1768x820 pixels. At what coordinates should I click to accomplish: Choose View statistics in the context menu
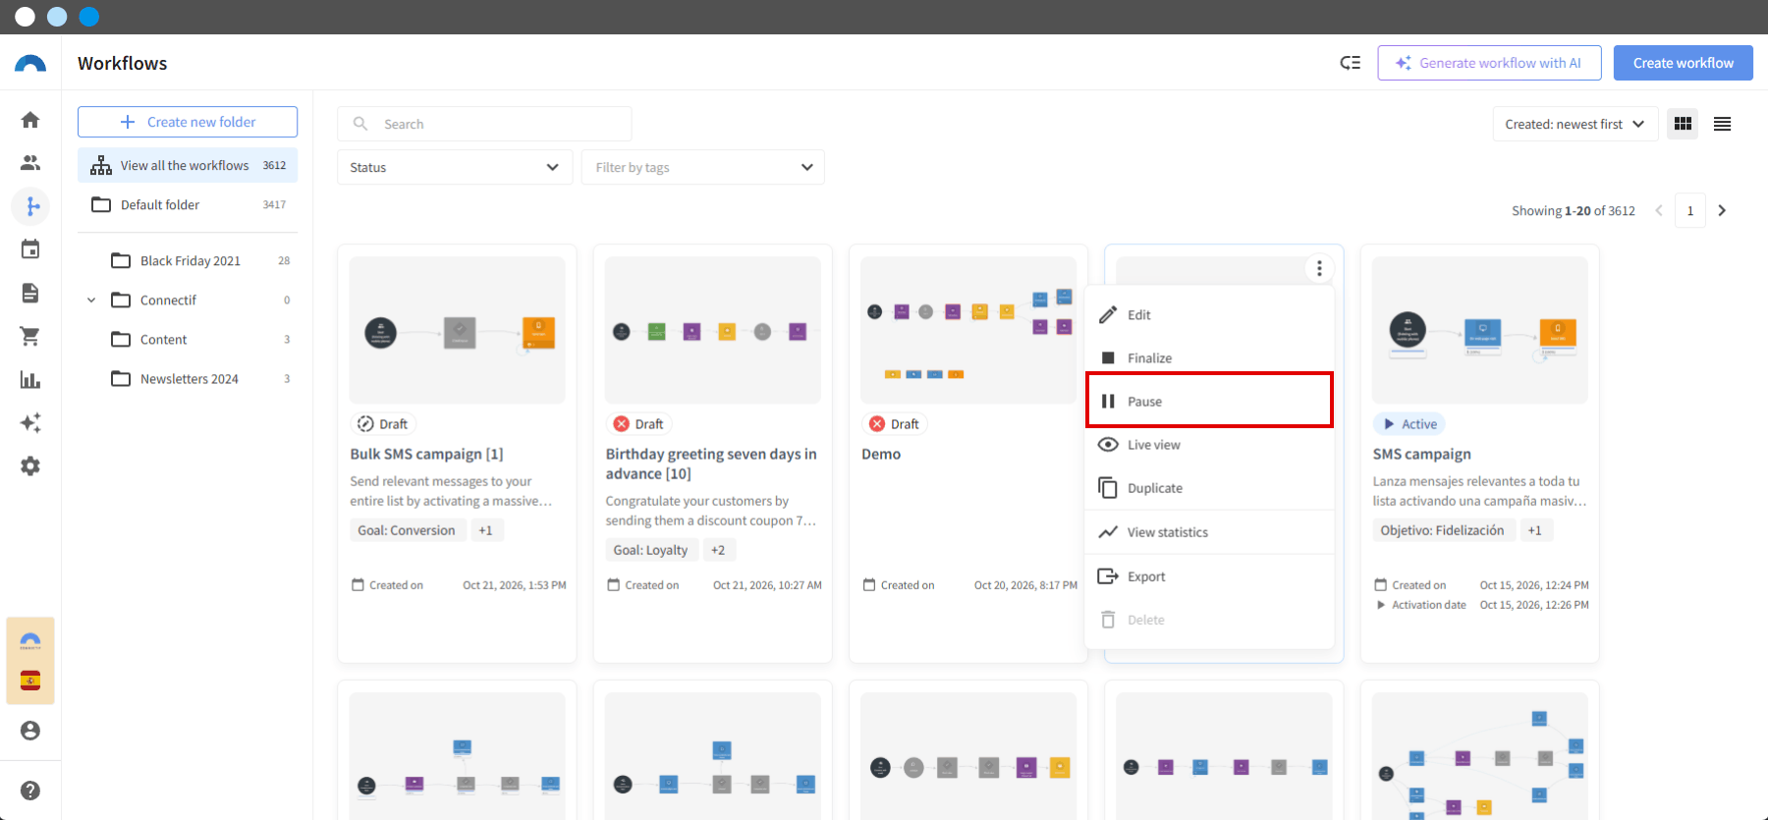1209,532
